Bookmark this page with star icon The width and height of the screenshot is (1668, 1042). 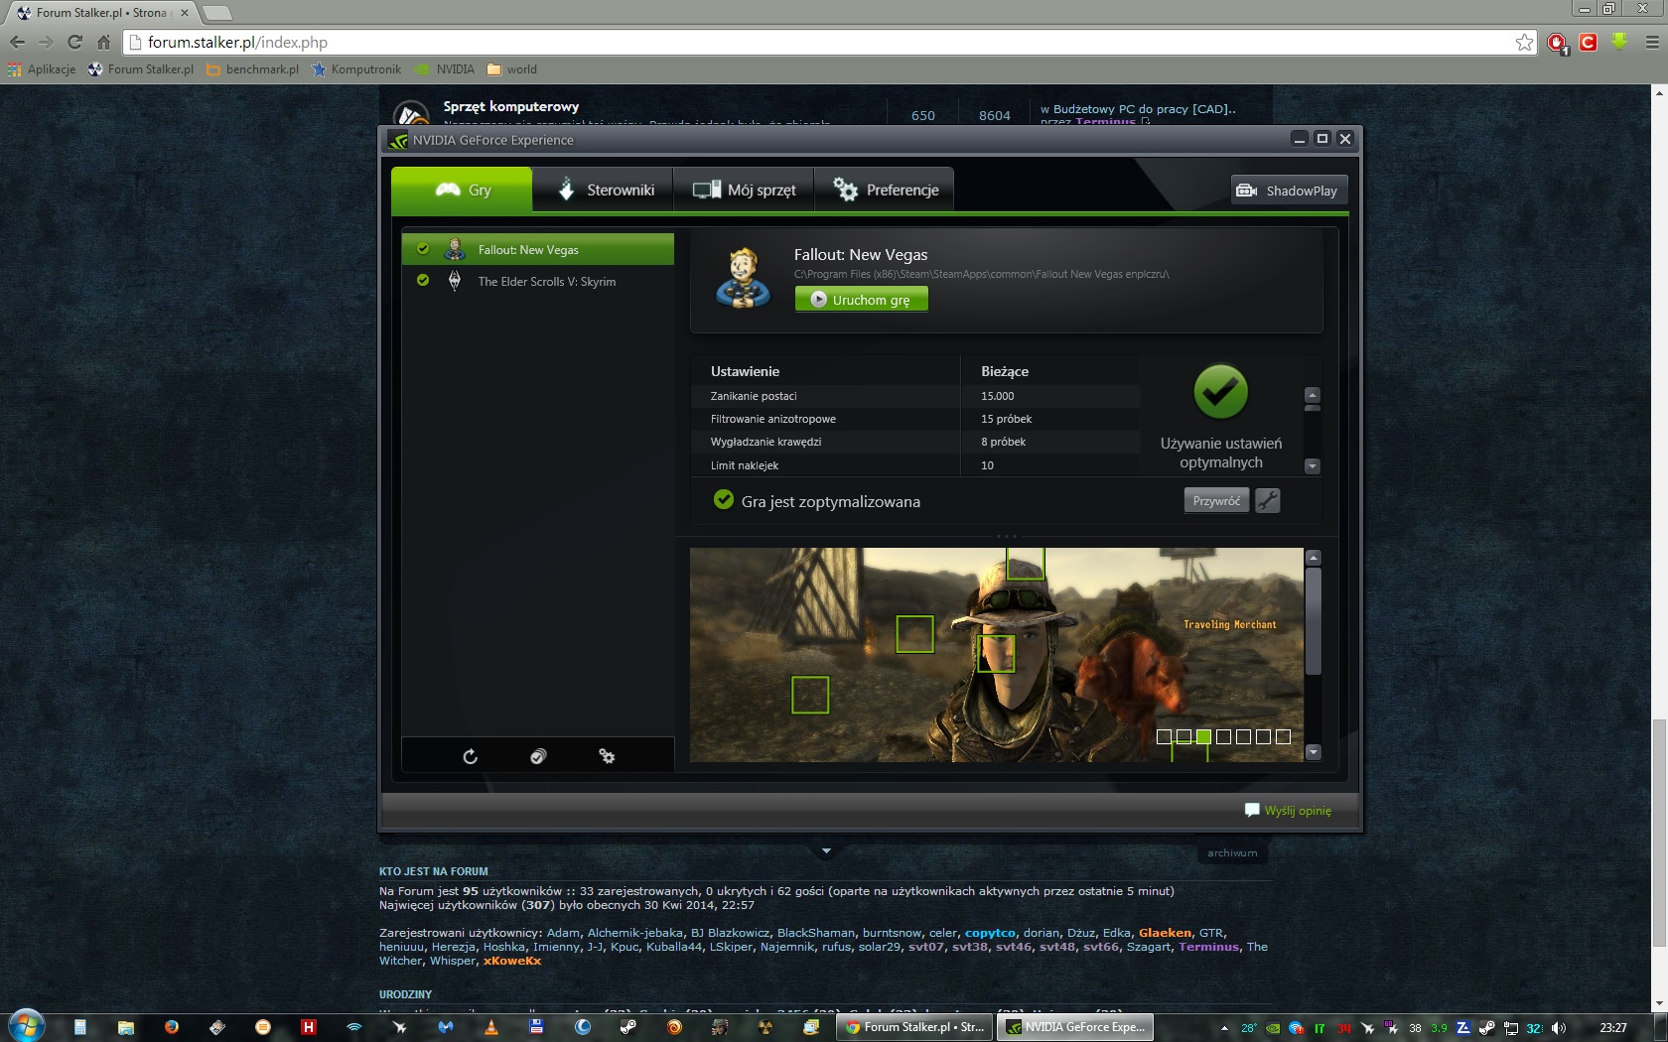1524,42
